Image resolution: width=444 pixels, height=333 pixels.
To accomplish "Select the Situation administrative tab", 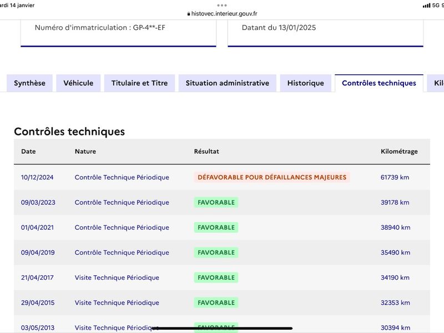I will [228, 83].
